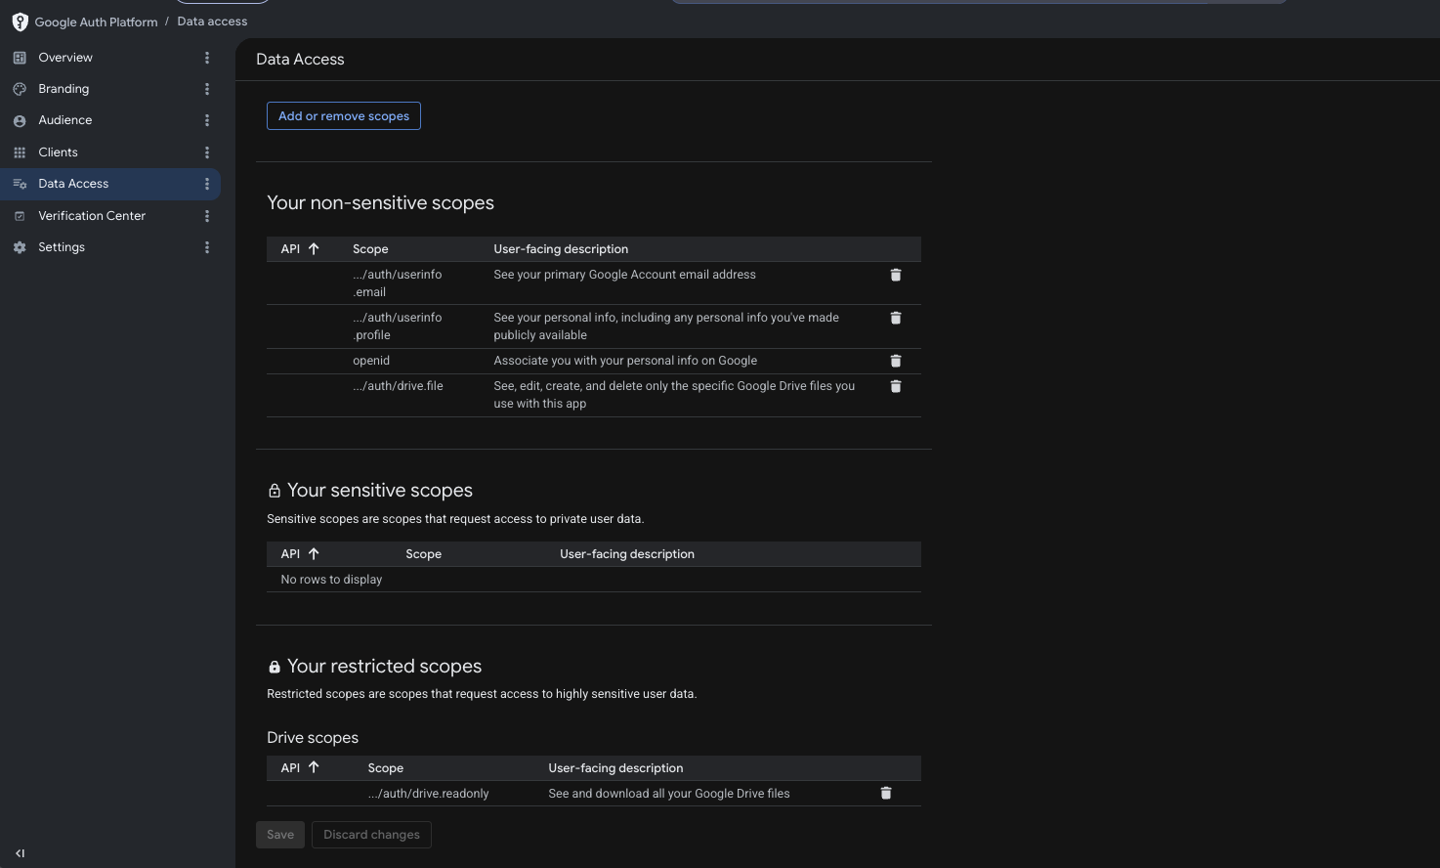Click Add or remove scopes button
1440x868 pixels.
point(344,116)
